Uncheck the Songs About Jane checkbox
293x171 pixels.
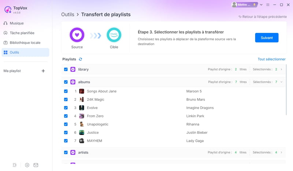pos(66,91)
